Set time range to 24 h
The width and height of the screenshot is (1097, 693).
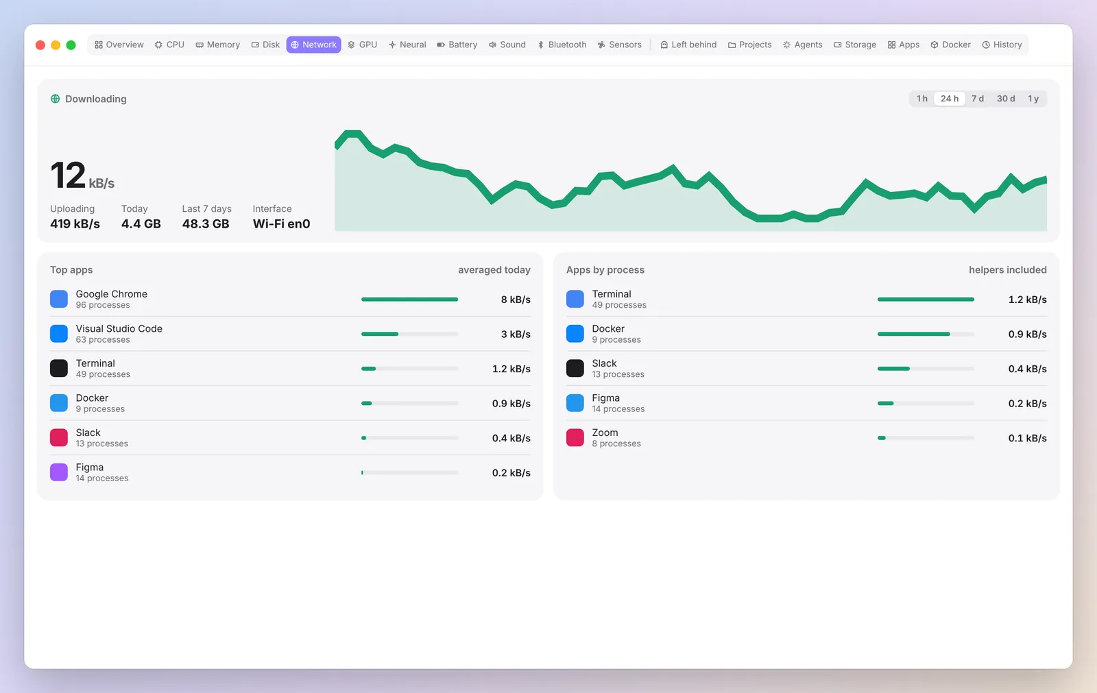tap(950, 99)
